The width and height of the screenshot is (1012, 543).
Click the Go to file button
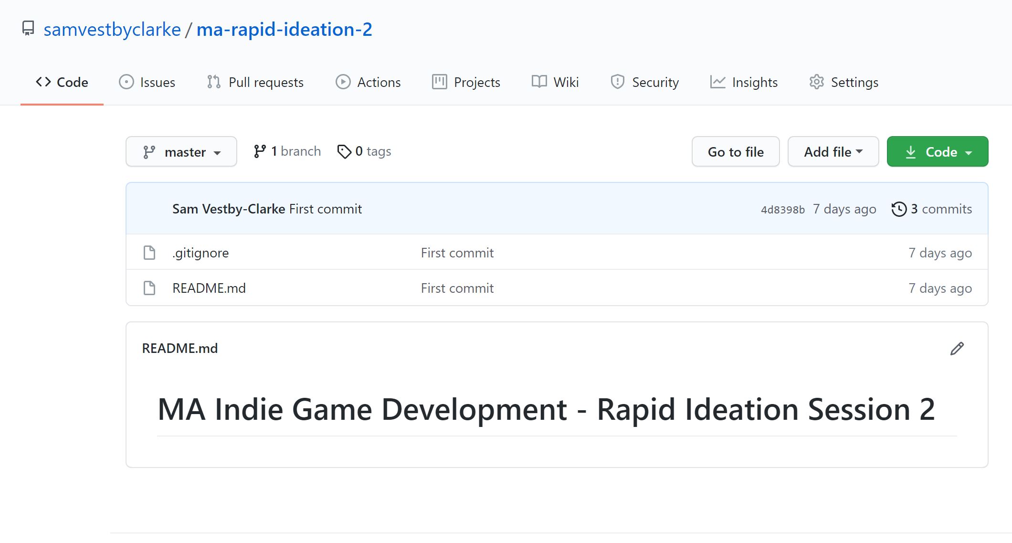[736, 151]
